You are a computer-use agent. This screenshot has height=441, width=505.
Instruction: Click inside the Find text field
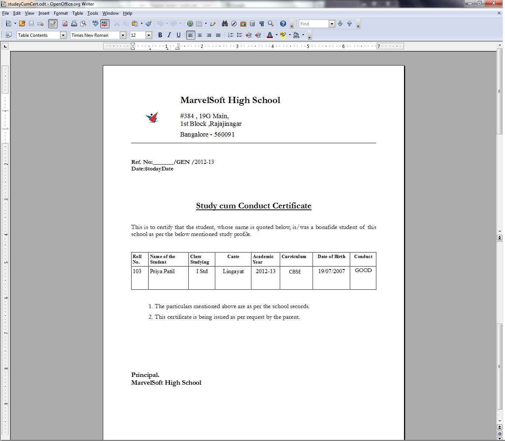313,24
